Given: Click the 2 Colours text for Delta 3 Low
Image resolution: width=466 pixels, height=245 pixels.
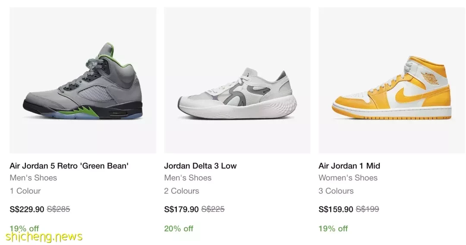Looking at the screenshot, I should (182, 191).
